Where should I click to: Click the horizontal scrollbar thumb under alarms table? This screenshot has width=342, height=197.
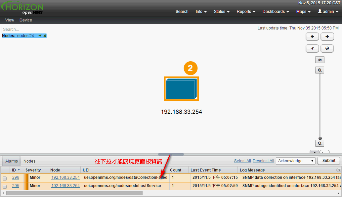pyautogui.click(x=74, y=193)
